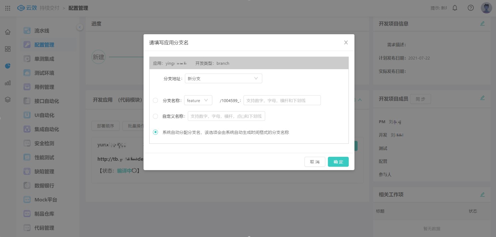This screenshot has height=237, width=496.
Task: Click the 确定 button
Action: (x=338, y=162)
